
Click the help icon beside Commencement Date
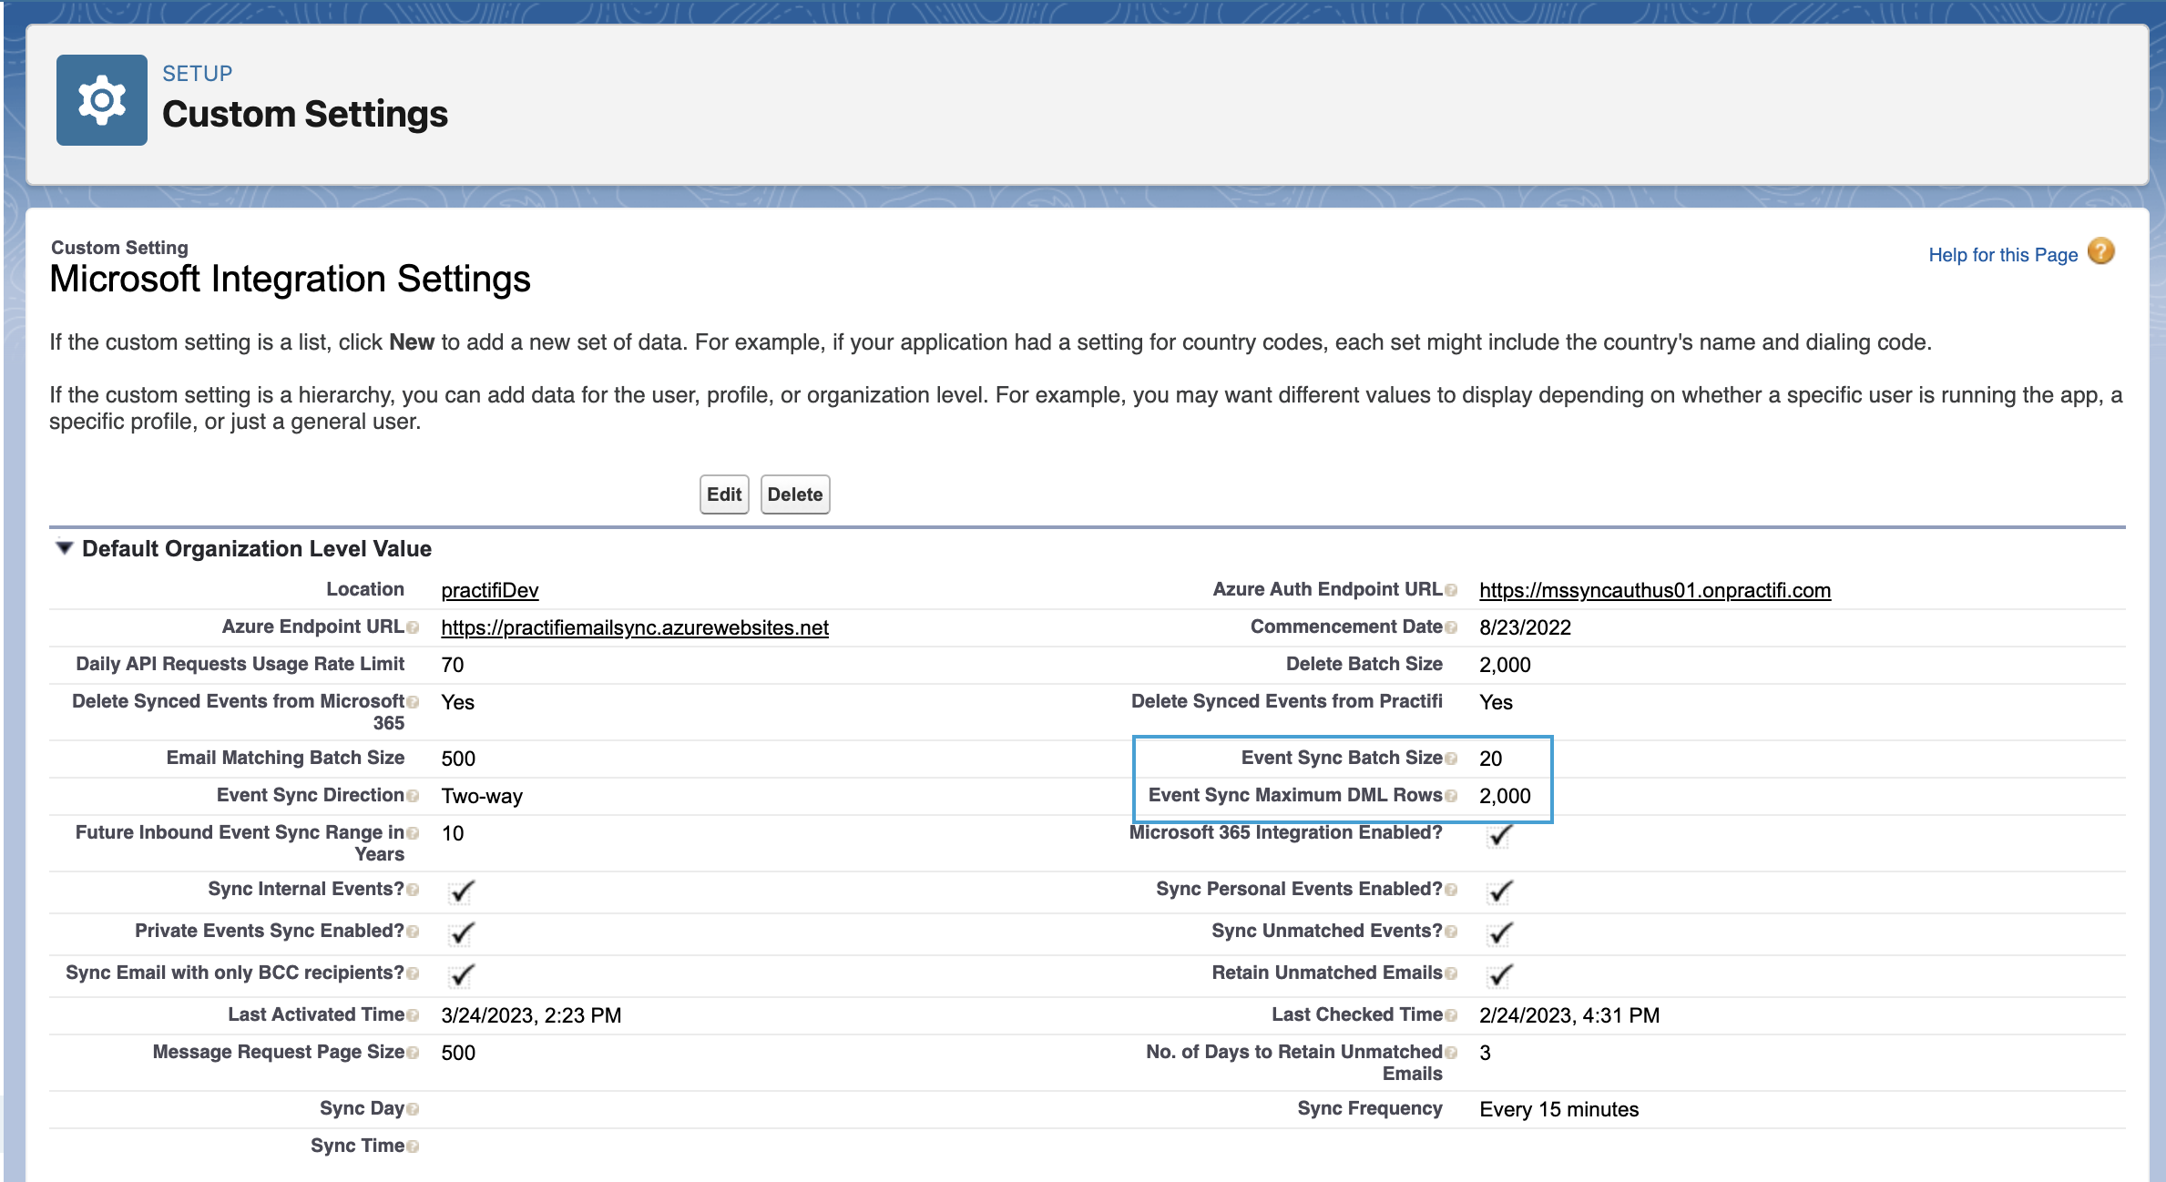[x=1449, y=627]
